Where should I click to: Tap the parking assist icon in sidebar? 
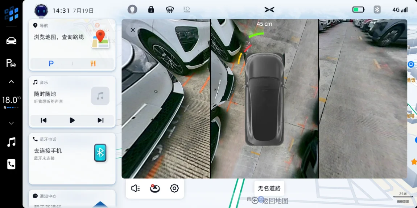[11, 63]
